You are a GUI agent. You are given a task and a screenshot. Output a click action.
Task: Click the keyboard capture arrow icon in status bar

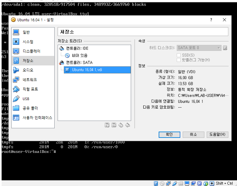tap(212, 184)
